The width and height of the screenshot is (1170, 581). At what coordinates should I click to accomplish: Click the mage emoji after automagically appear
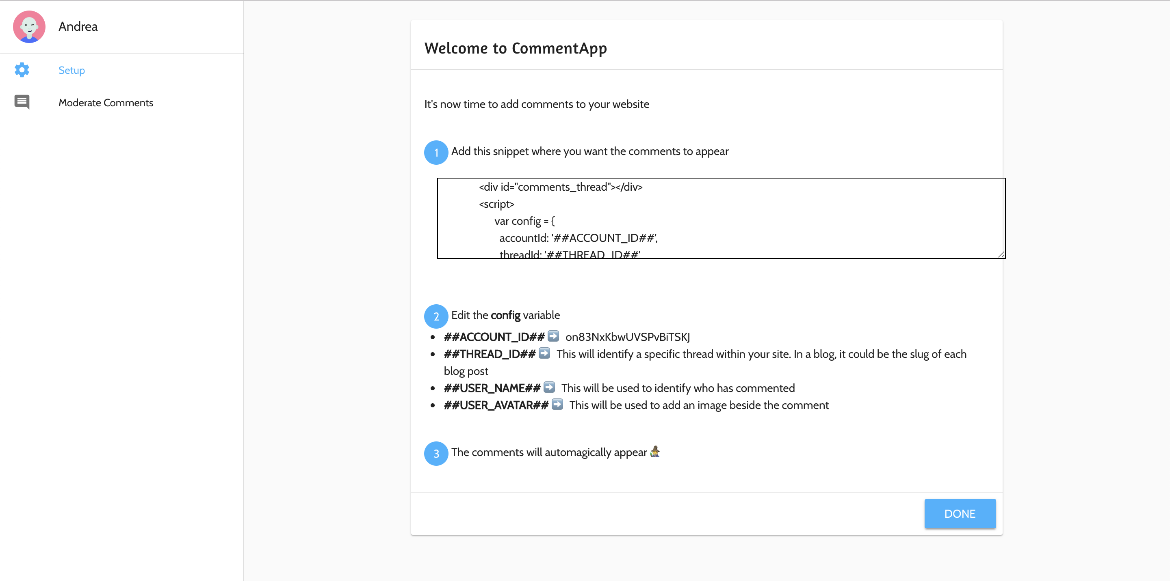655,452
